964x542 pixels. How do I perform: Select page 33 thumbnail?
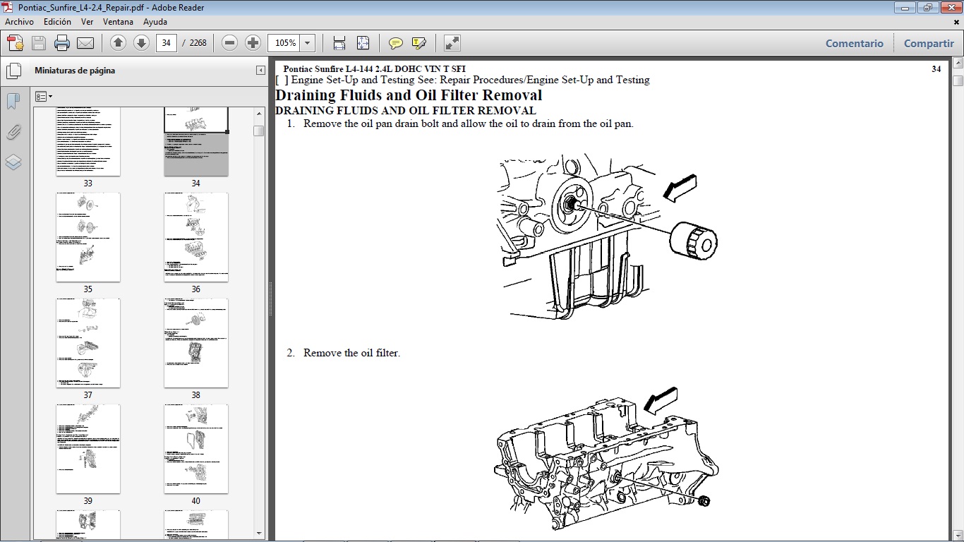pyautogui.click(x=88, y=142)
